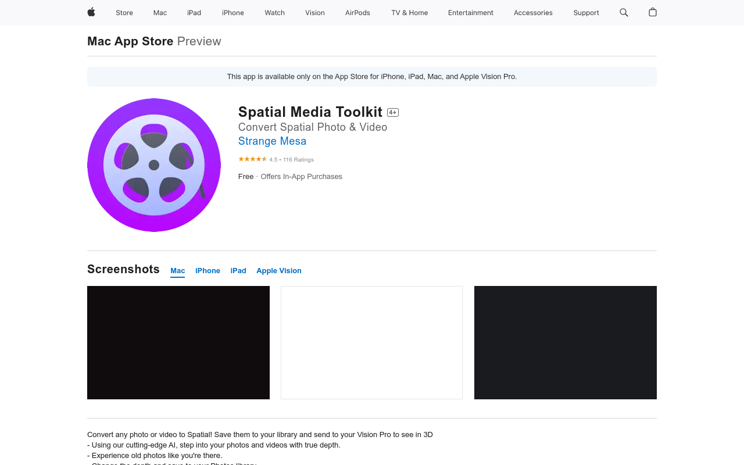The width and height of the screenshot is (744, 465).
Task: Click the 'Screenshots' section heading
Action: click(x=123, y=269)
